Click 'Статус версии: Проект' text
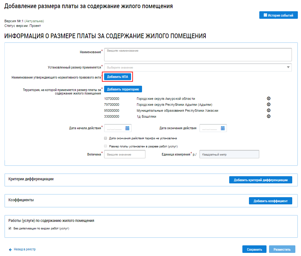301x256 pixels. click(x=23, y=26)
